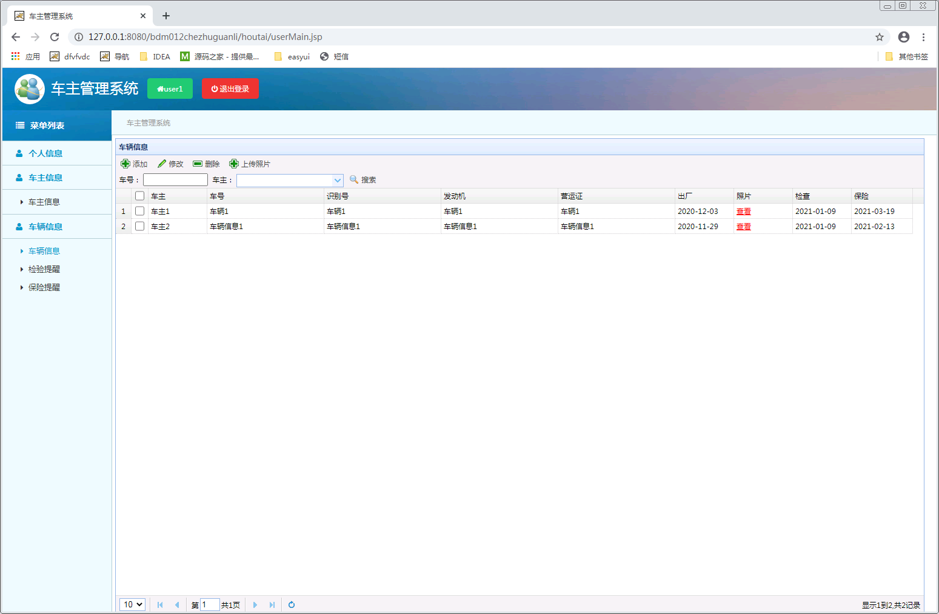Open the 短信 bookmark

pos(334,56)
